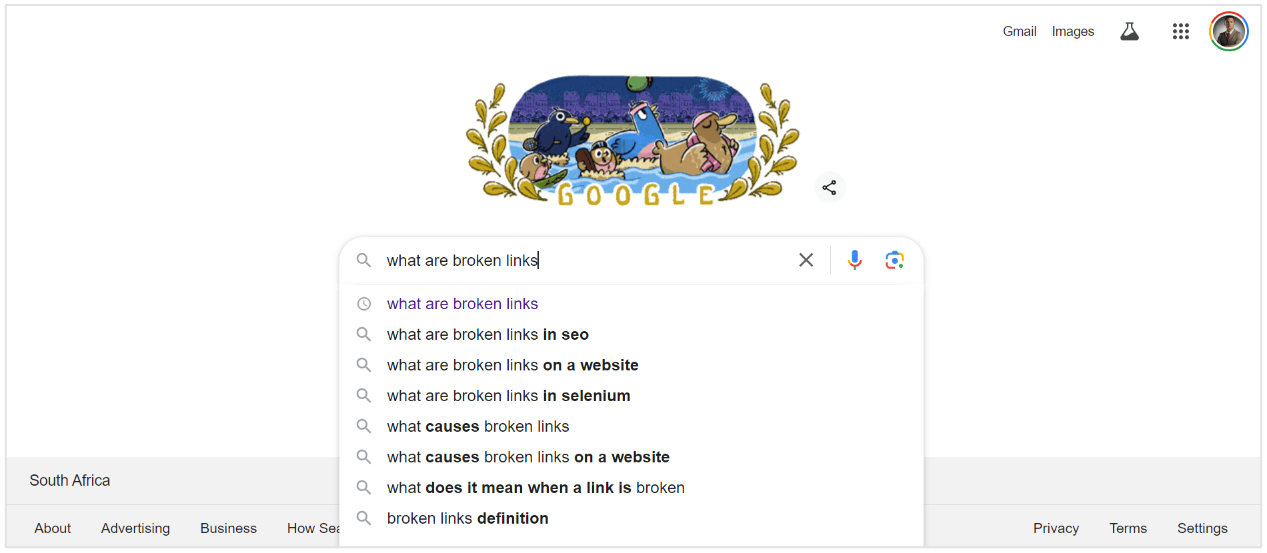Choose suggestion 'broken links definition'
1267x553 pixels.
(467, 518)
